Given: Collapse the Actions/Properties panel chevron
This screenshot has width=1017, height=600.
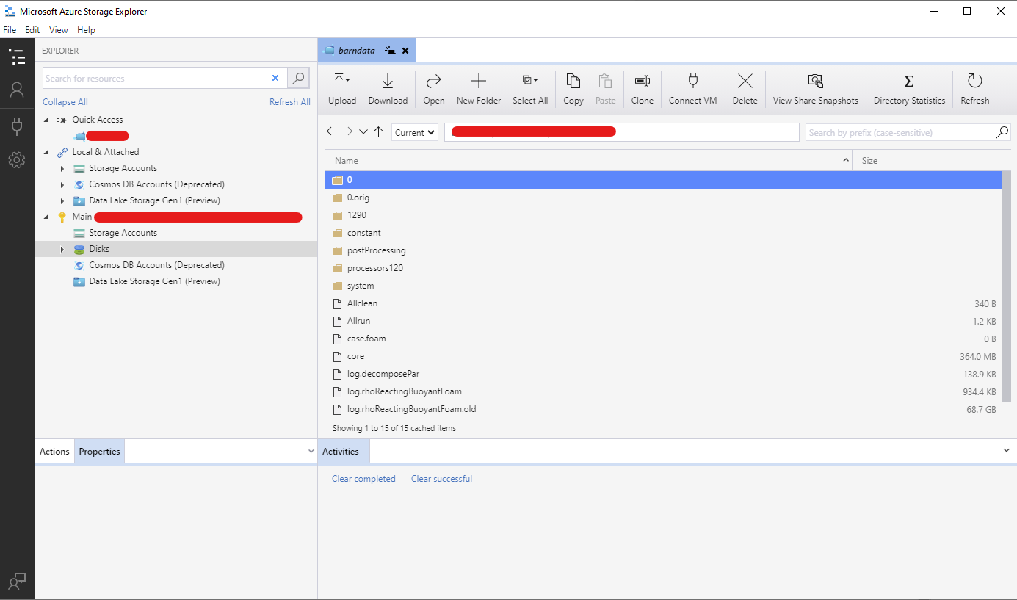Looking at the screenshot, I should tap(310, 450).
